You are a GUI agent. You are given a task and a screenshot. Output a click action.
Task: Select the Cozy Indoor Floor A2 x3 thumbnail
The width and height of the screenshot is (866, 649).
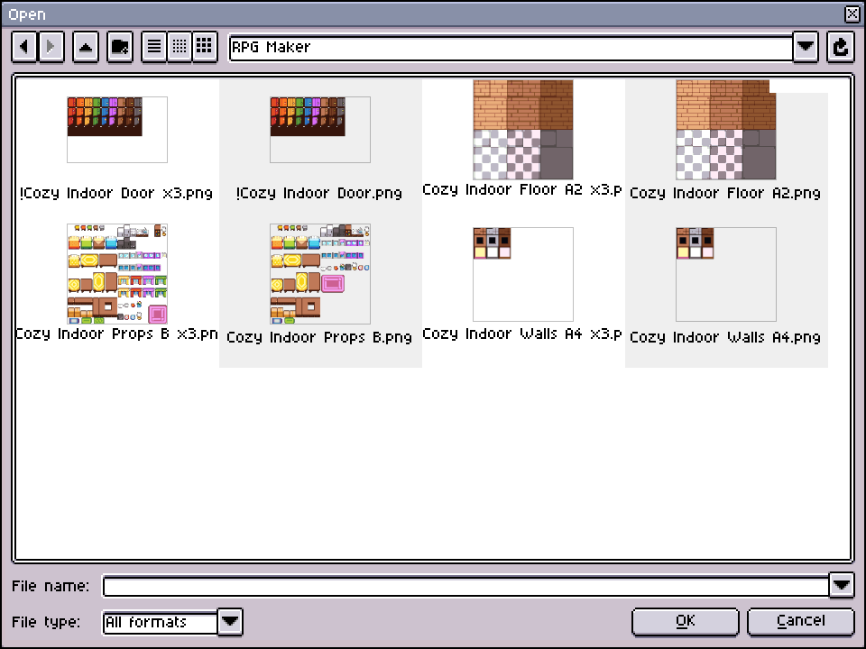(523, 130)
